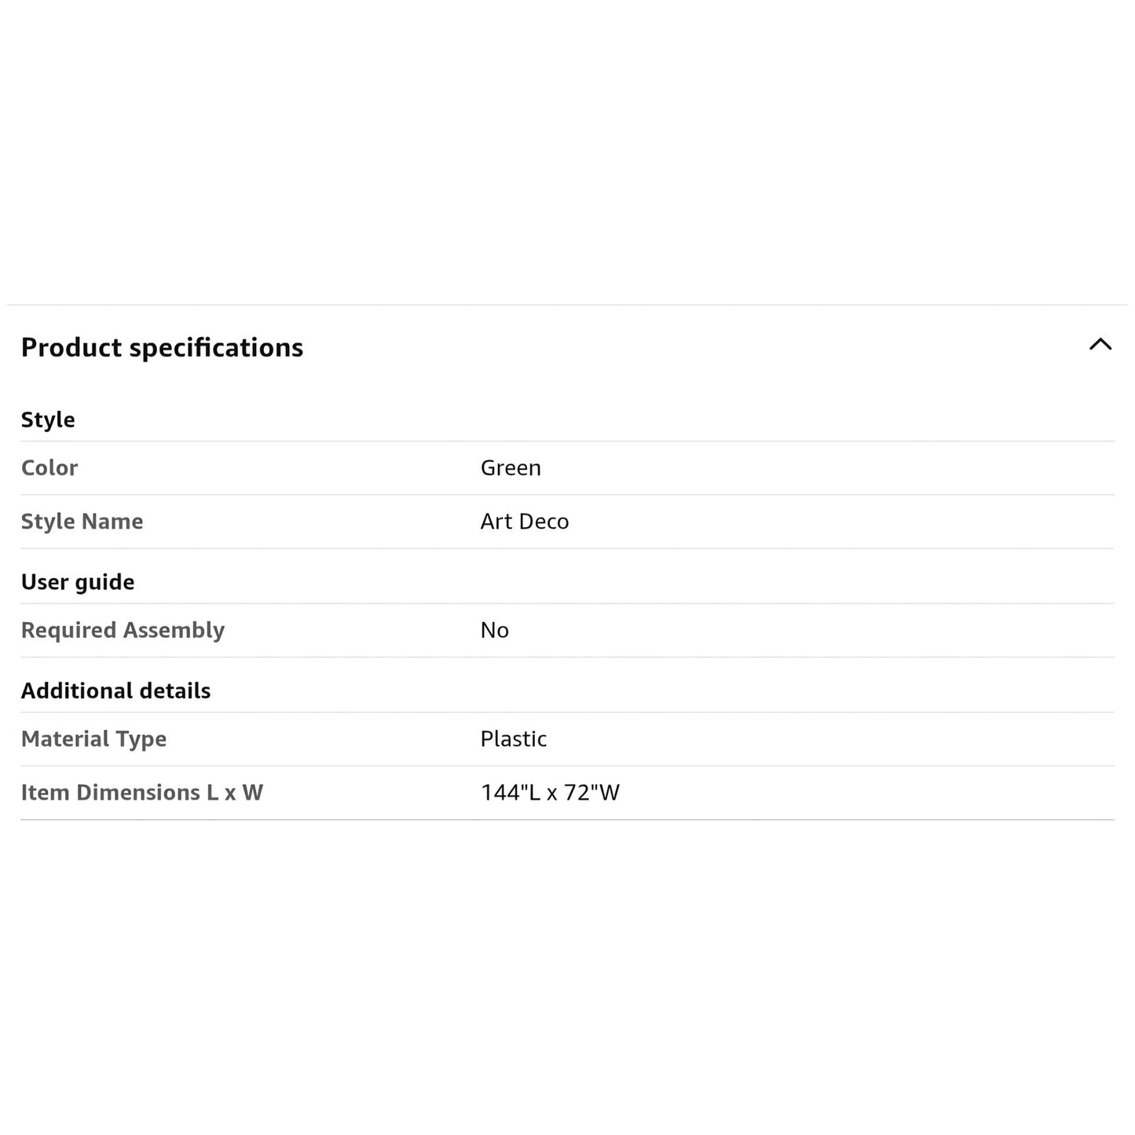Click the Item Dimensions L x W label
Viewport: 1135px width, 1135px height.
click(x=142, y=793)
